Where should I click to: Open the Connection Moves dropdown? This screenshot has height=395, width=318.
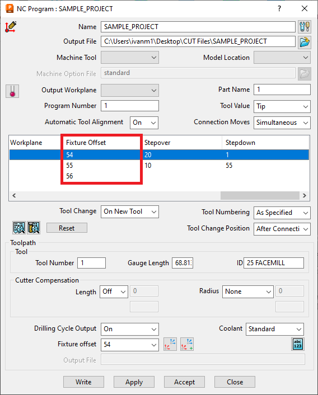click(x=282, y=123)
